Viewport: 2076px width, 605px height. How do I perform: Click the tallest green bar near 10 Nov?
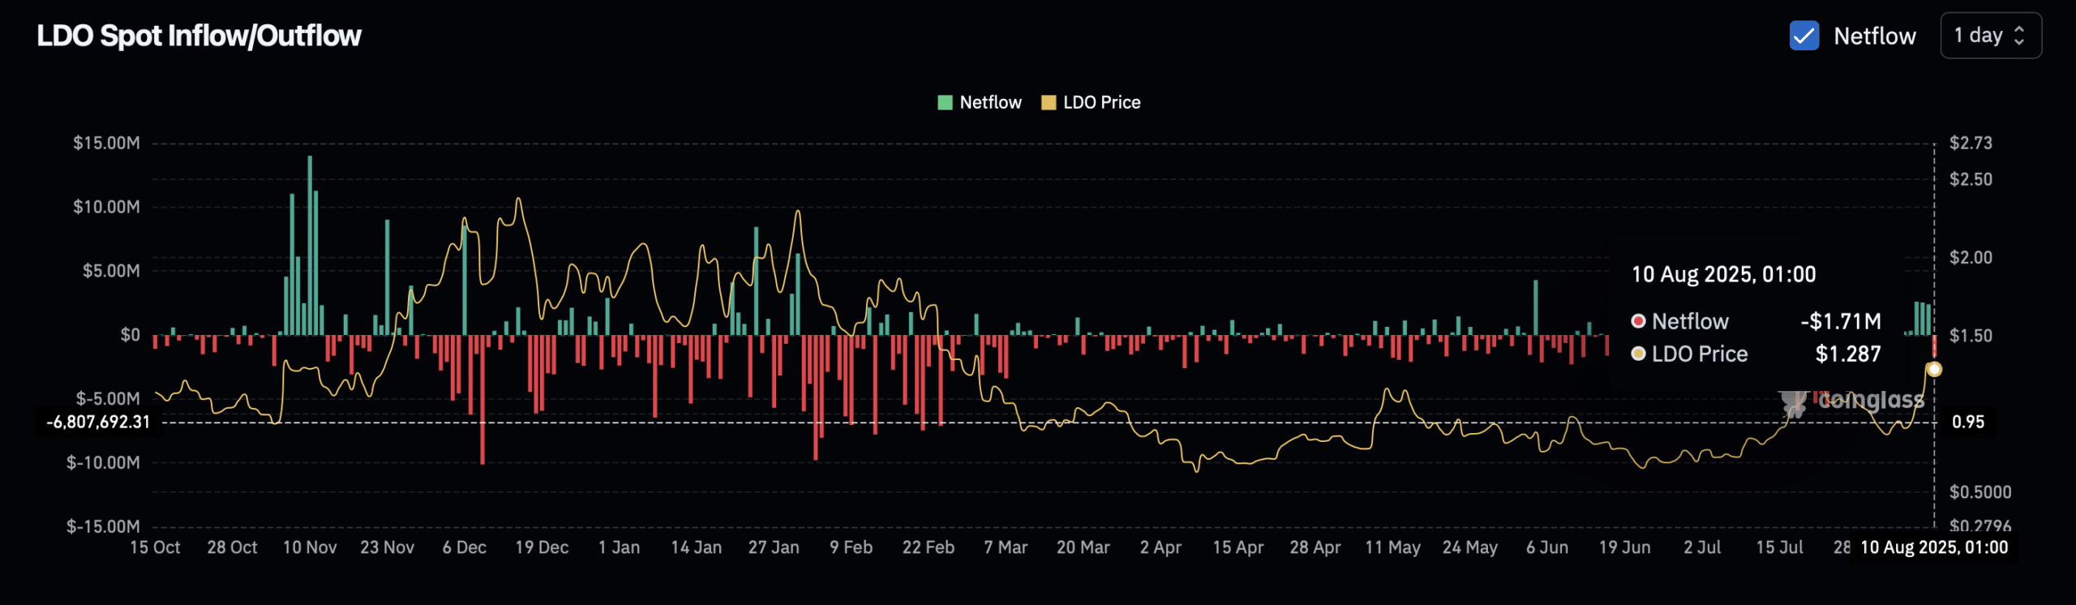click(310, 243)
